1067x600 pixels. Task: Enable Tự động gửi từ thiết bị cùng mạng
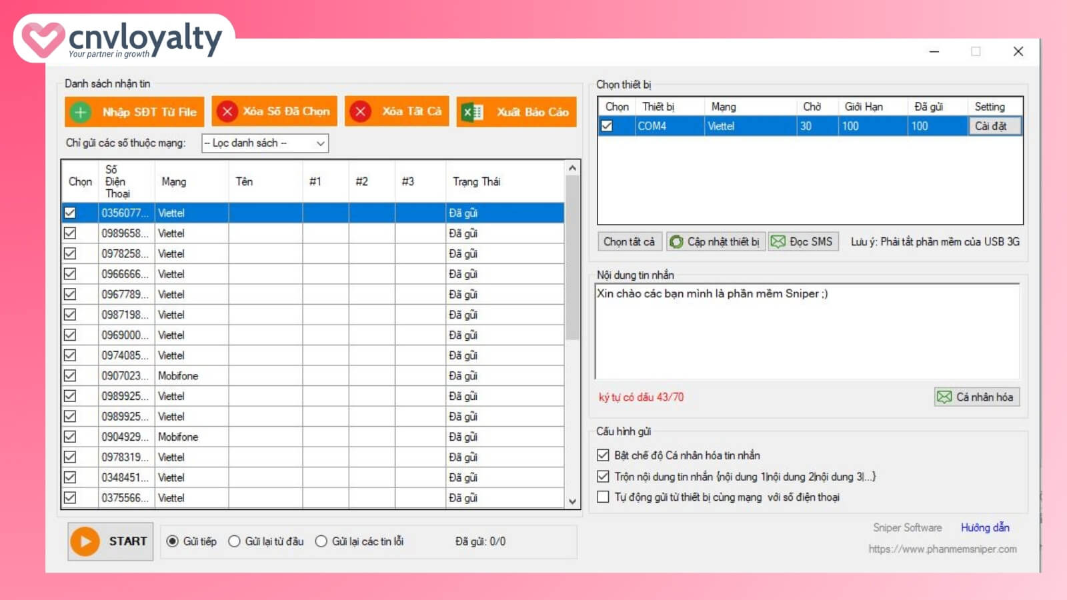(x=604, y=497)
